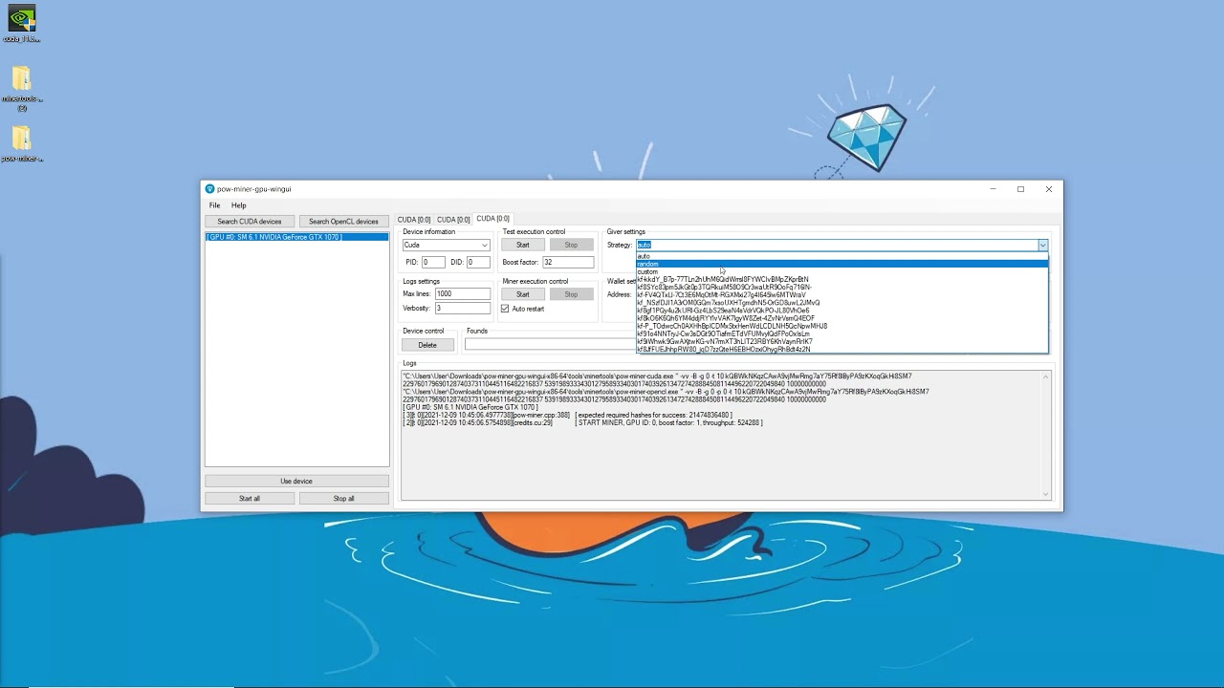Pick 'custom' from the Strategy list
This screenshot has width=1224, height=688.
(841, 271)
